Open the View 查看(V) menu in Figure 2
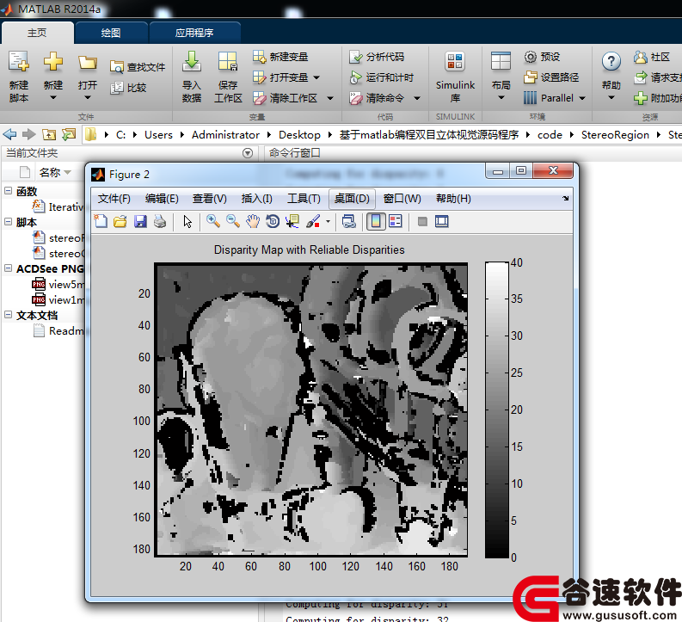The width and height of the screenshot is (682, 622). (x=210, y=199)
